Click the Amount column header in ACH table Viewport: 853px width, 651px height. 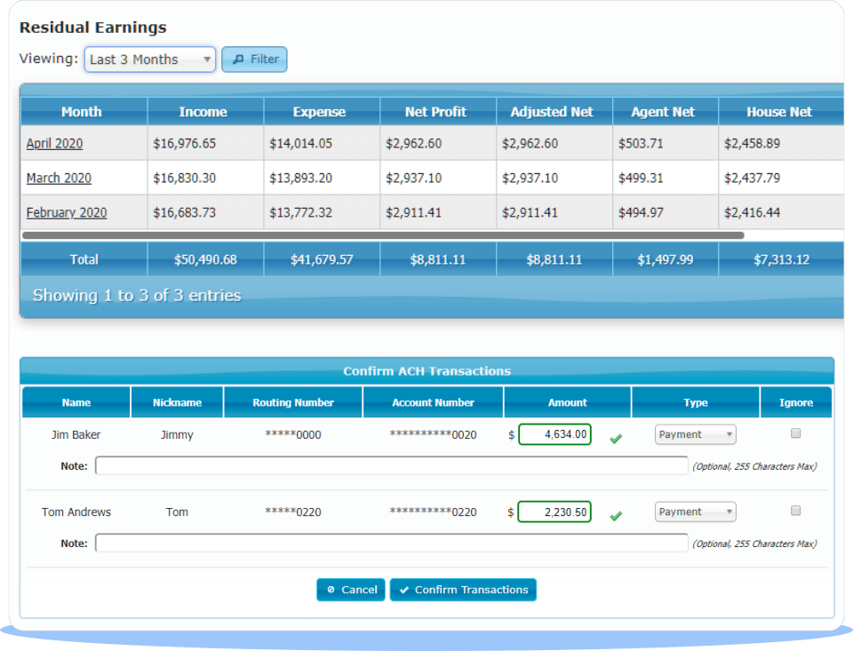coord(568,402)
